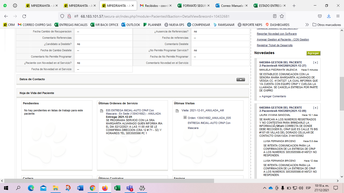The height and width of the screenshot is (193, 344).
Task: Bookmark this page with the star icon
Action: click(282, 16)
